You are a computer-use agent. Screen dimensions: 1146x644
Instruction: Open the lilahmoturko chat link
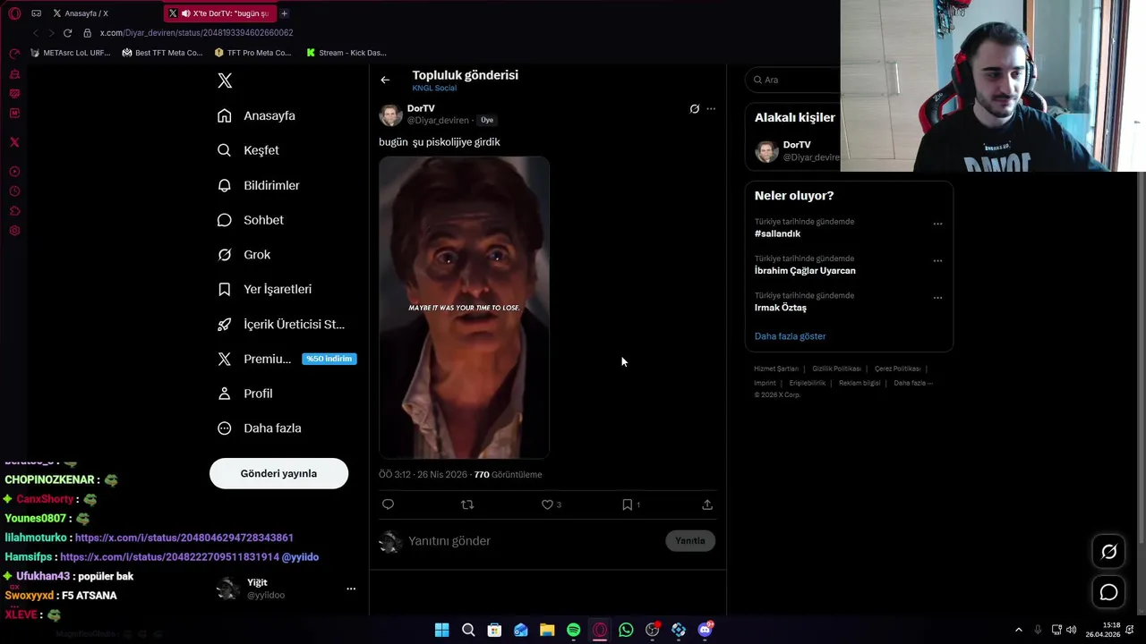[184, 538]
